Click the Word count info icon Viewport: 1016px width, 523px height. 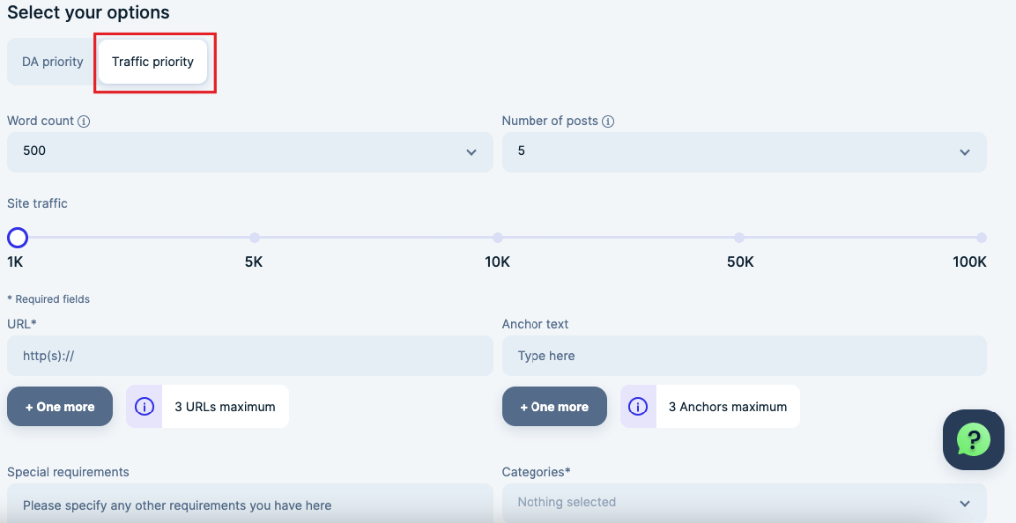coord(85,122)
